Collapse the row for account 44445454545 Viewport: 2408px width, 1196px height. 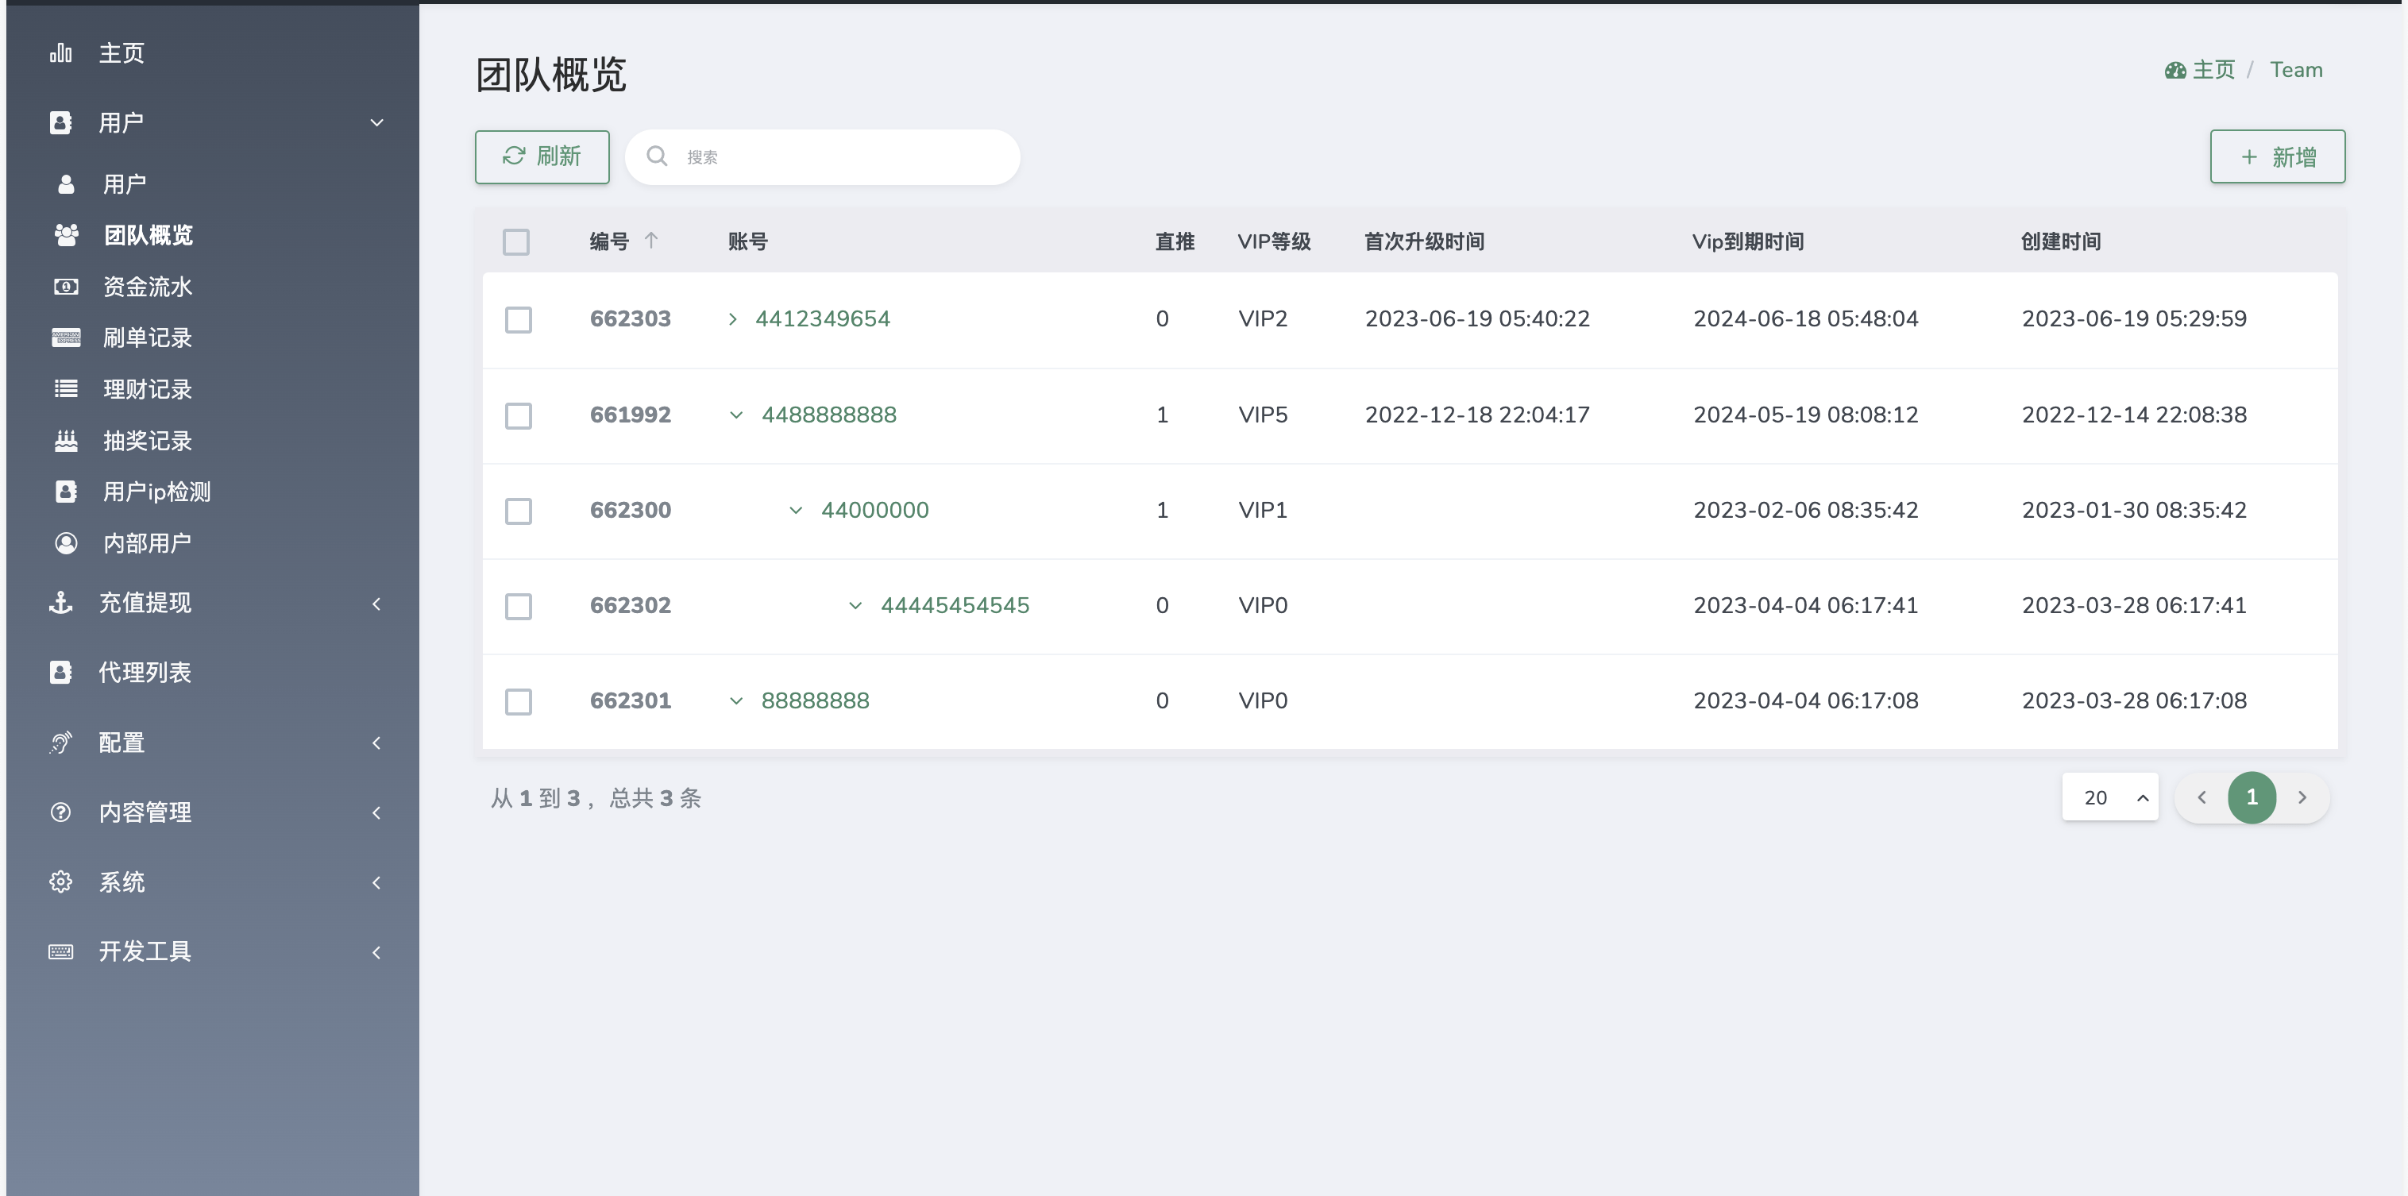[x=855, y=605]
